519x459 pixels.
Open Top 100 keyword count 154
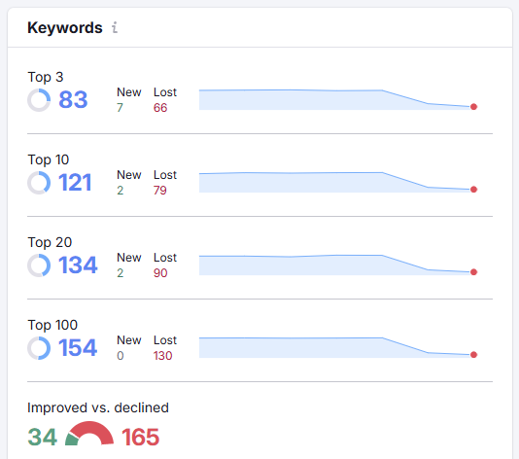(78, 348)
